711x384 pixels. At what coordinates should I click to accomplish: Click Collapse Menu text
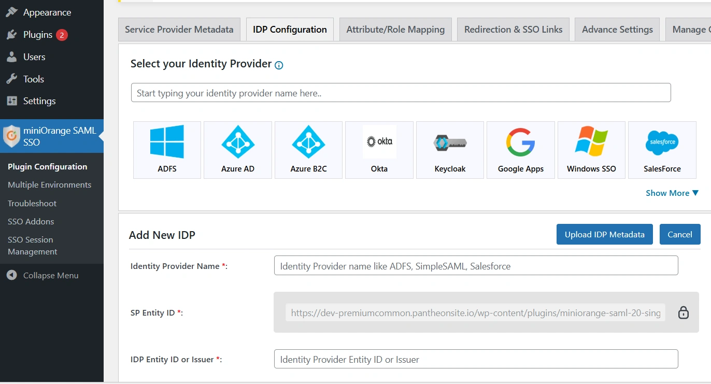point(51,275)
